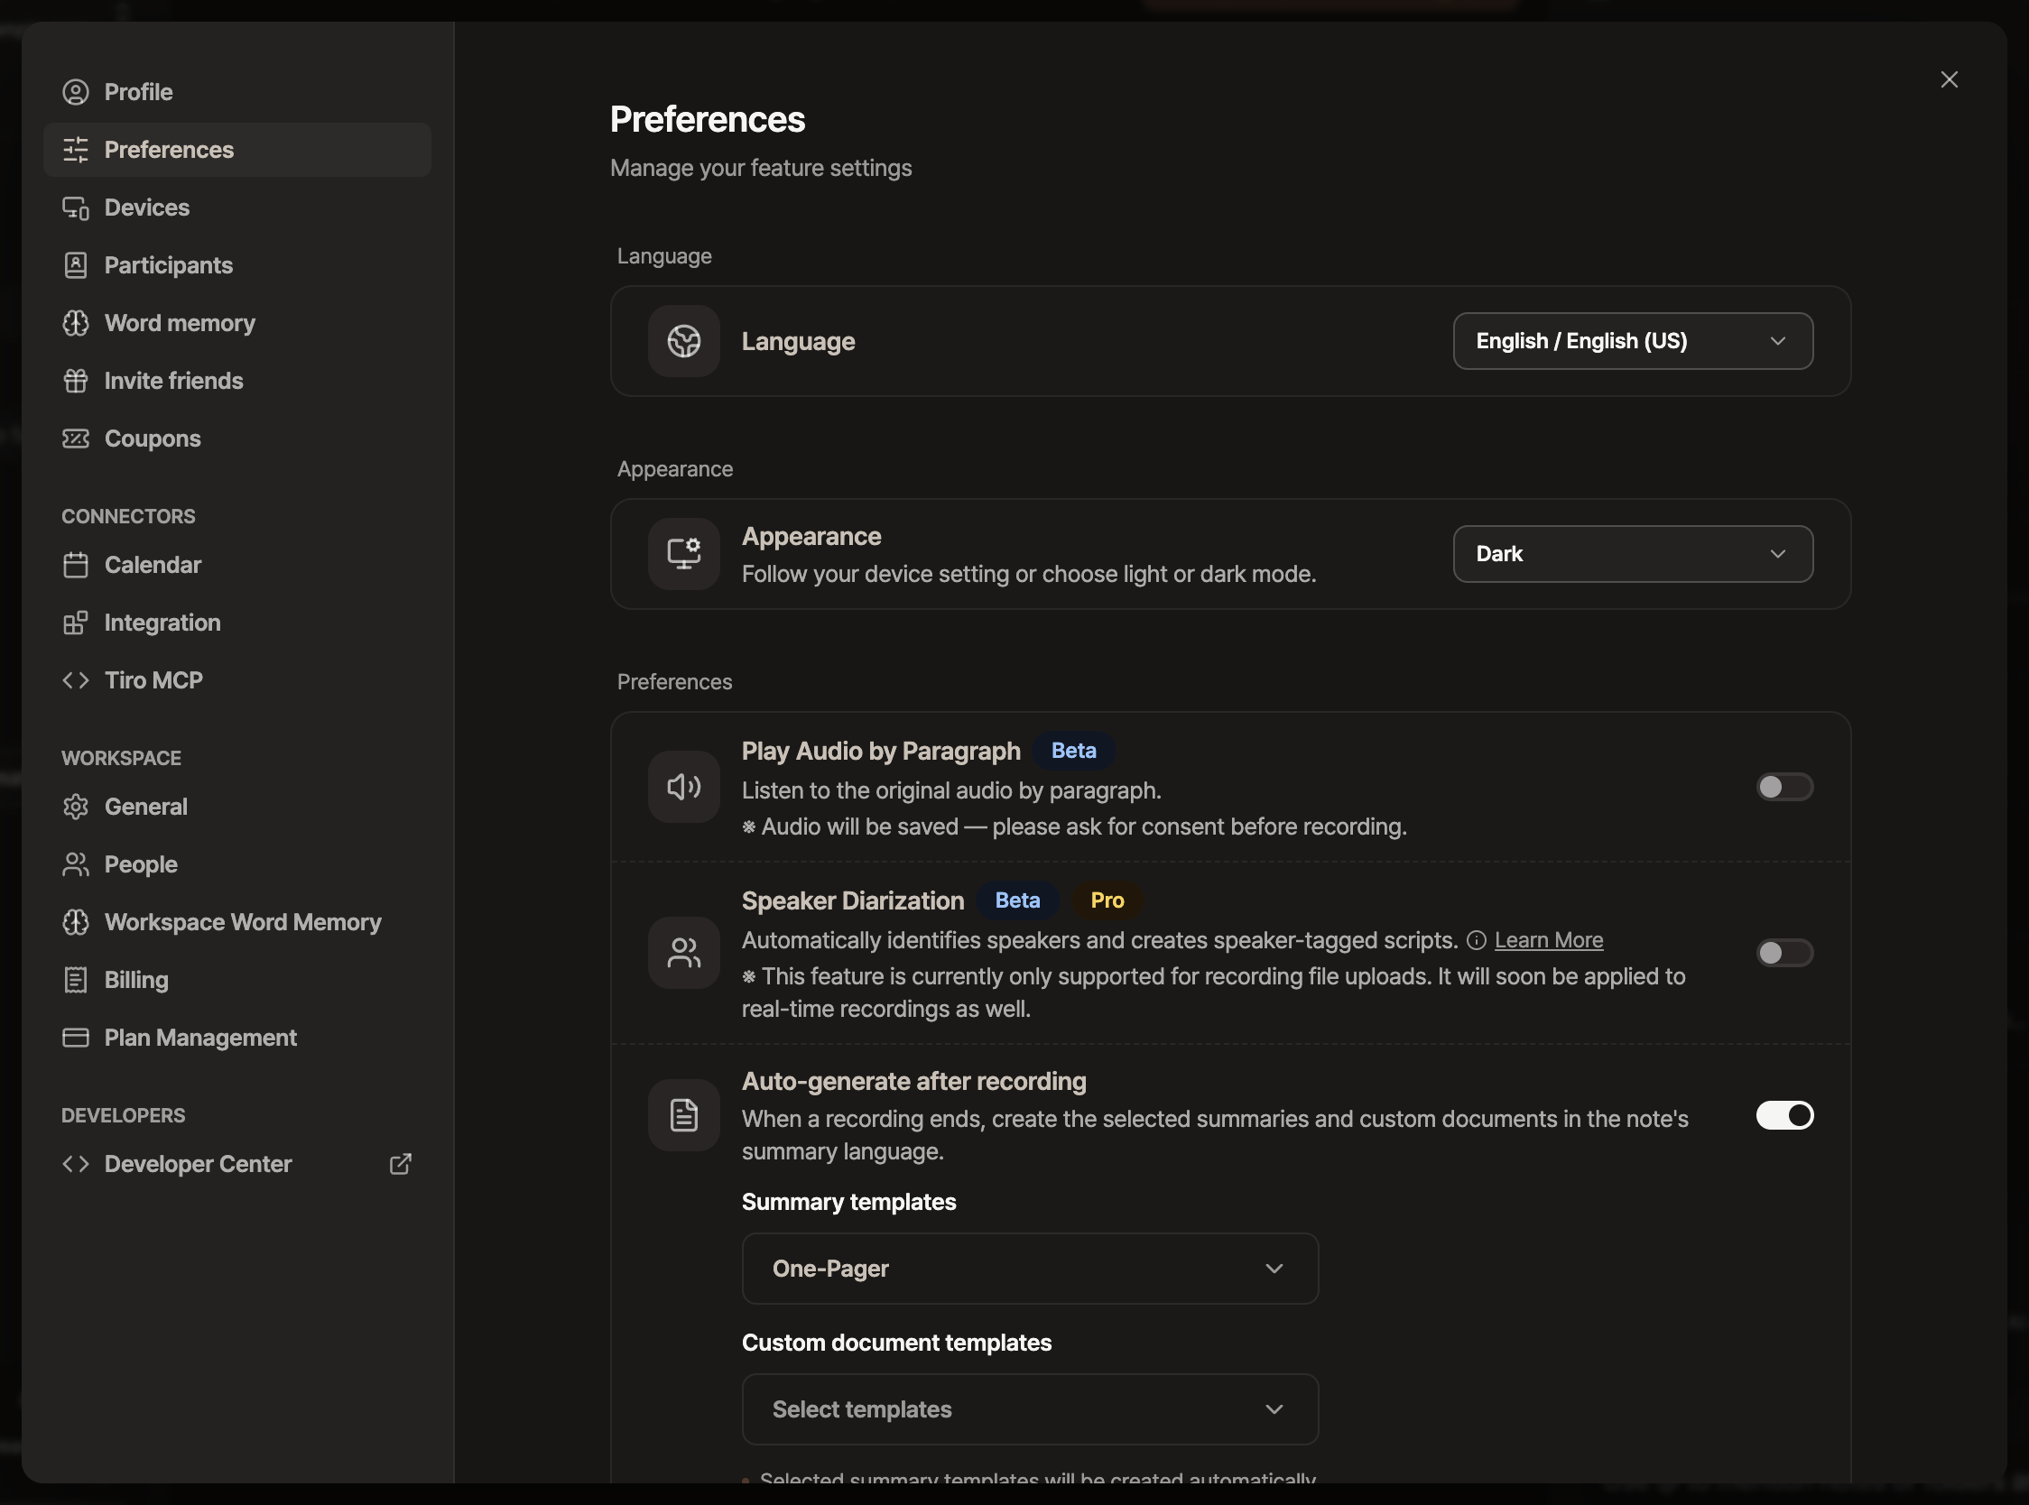Screen dimensions: 2029x1505
Task: Click the Participants contact icon
Action: click(x=76, y=265)
